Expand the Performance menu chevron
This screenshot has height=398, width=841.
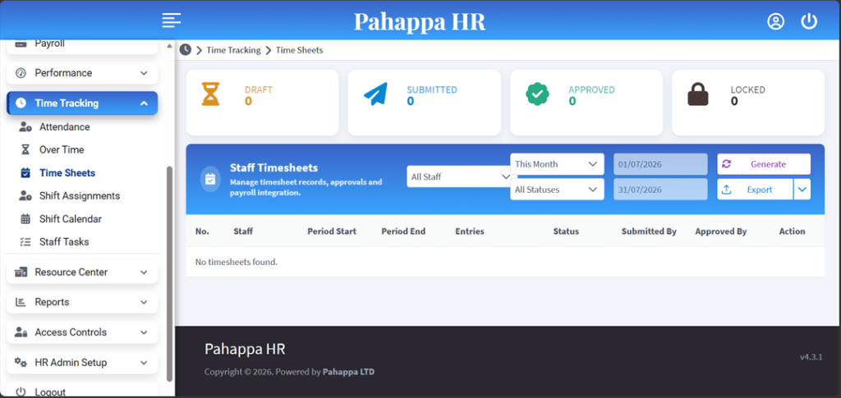pos(144,73)
